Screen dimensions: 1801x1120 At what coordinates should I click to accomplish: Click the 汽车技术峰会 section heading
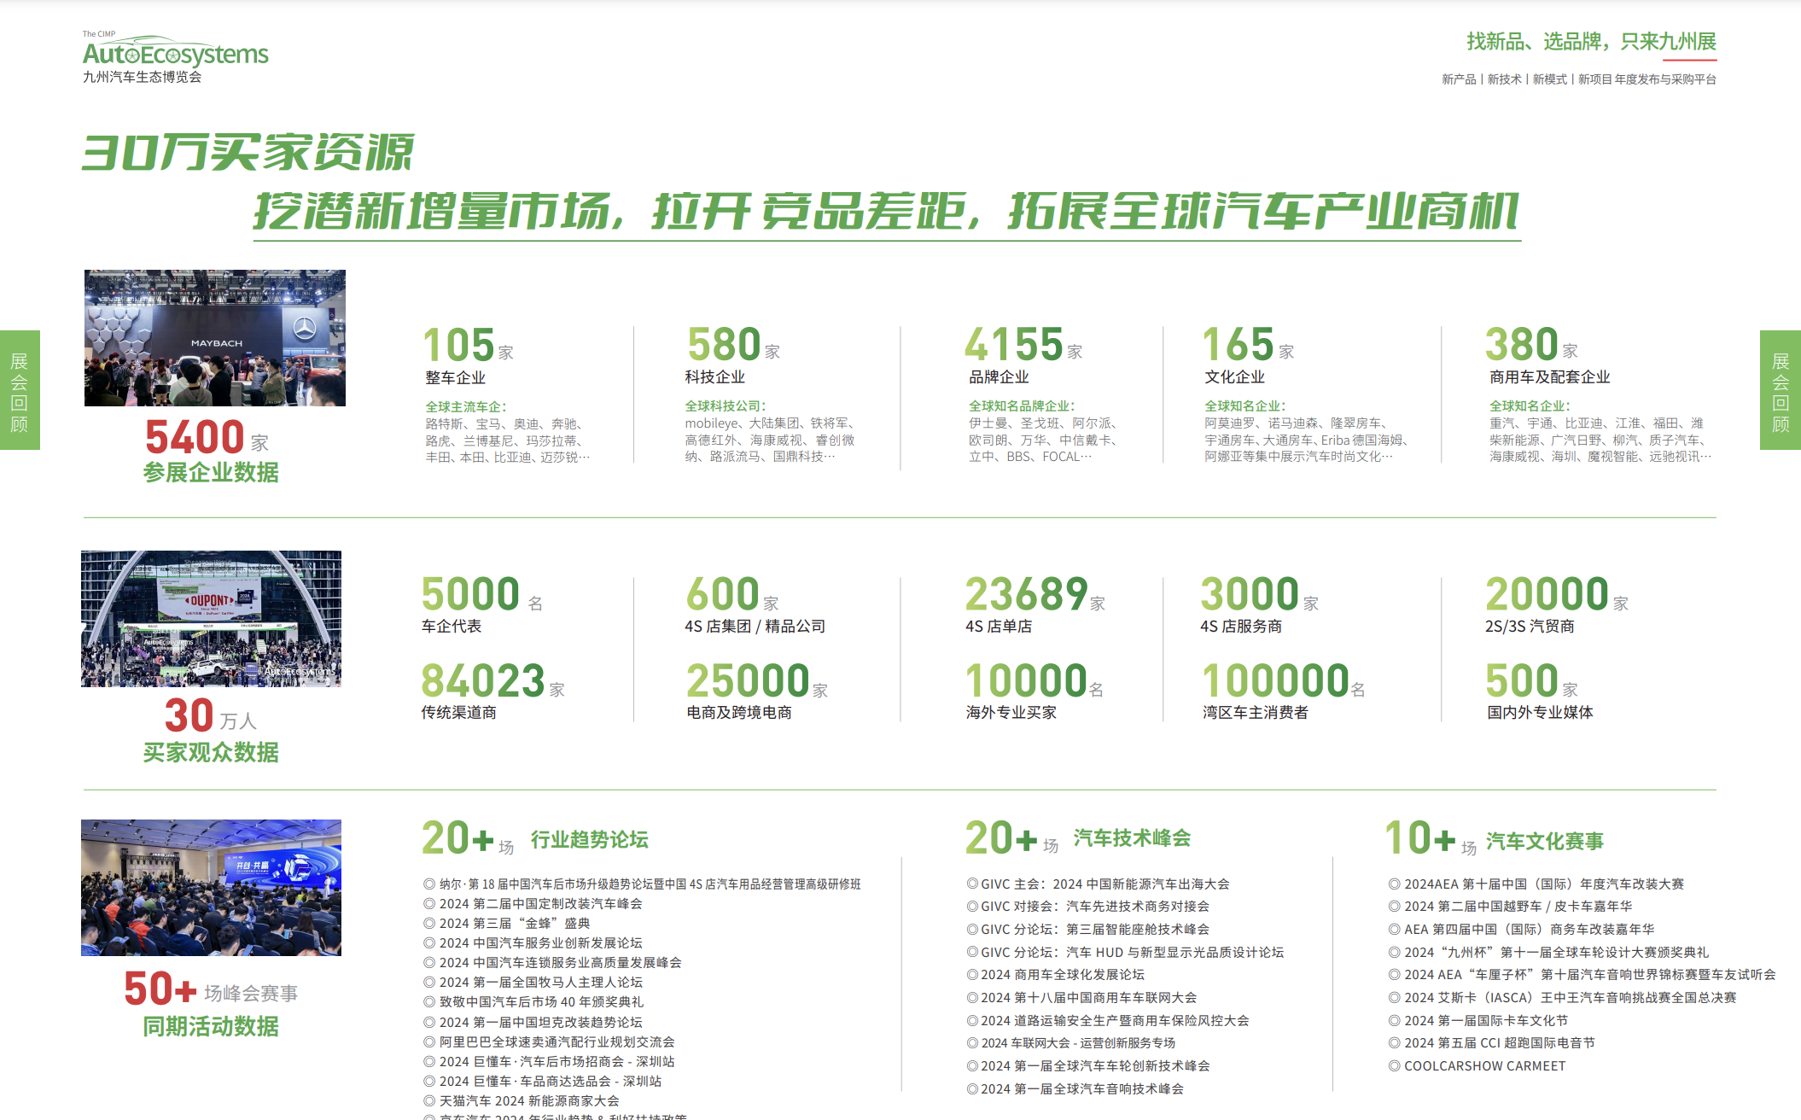(x=1132, y=838)
